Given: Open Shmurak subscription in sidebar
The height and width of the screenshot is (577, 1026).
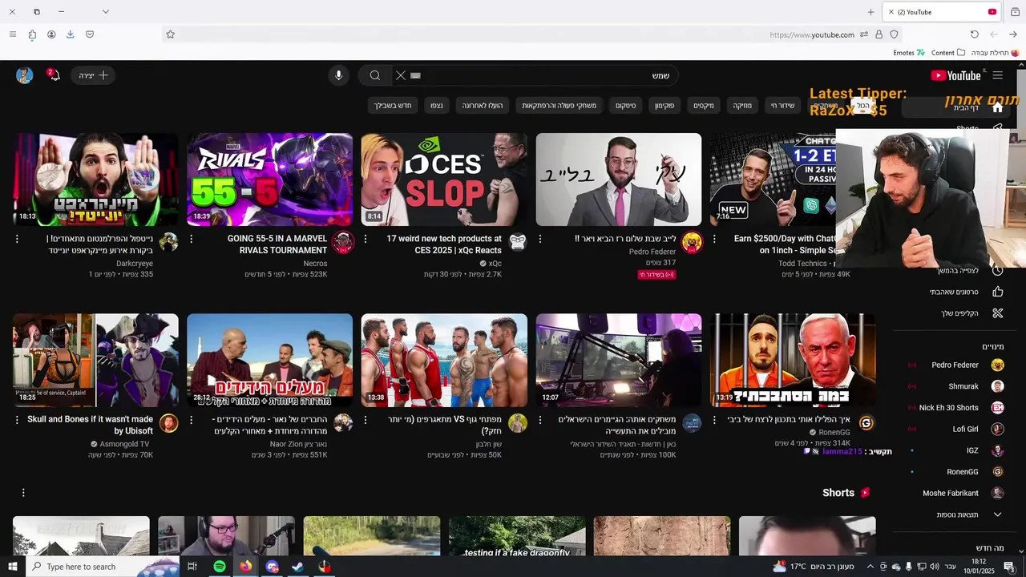Looking at the screenshot, I should click(x=953, y=386).
